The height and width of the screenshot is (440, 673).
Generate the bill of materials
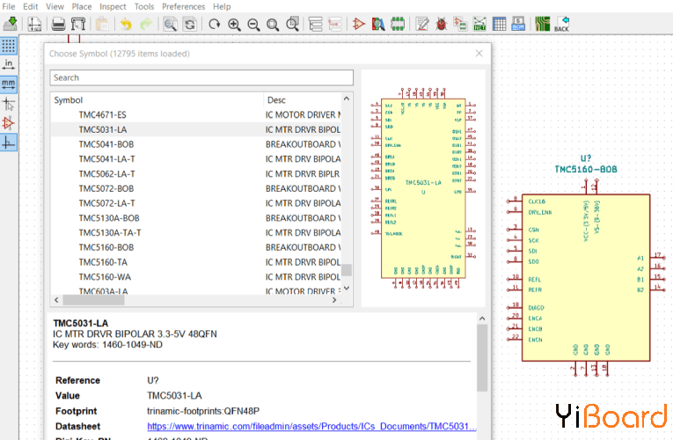pyautogui.click(x=518, y=24)
